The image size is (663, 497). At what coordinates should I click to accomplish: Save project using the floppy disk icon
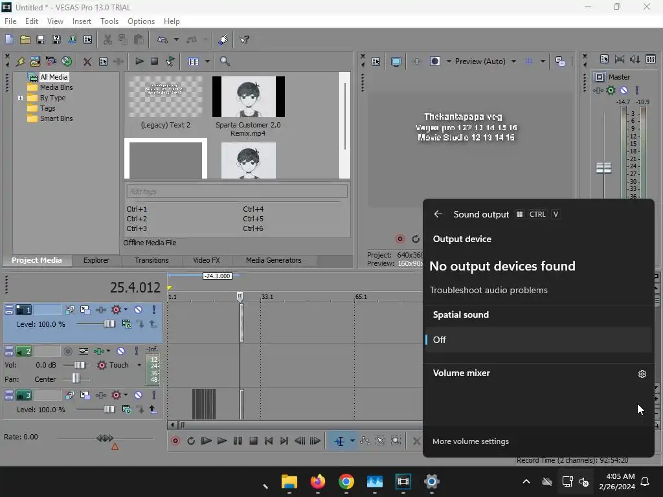tap(41, 39)
